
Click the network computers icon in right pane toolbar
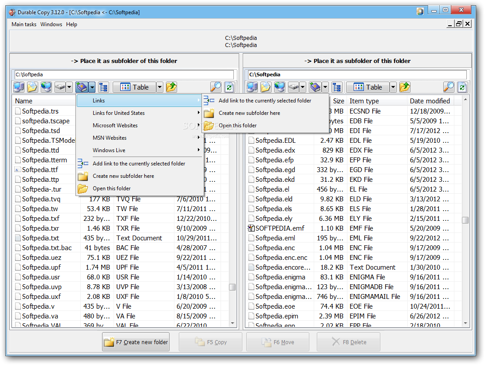coord(280,87)
